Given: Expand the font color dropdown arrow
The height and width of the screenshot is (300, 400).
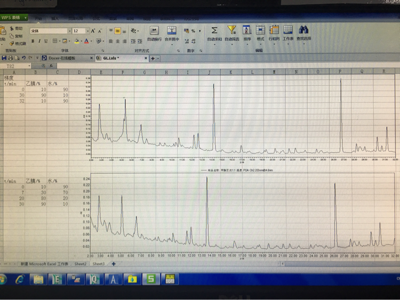Looking at the screenshot, I should (91, 41).
